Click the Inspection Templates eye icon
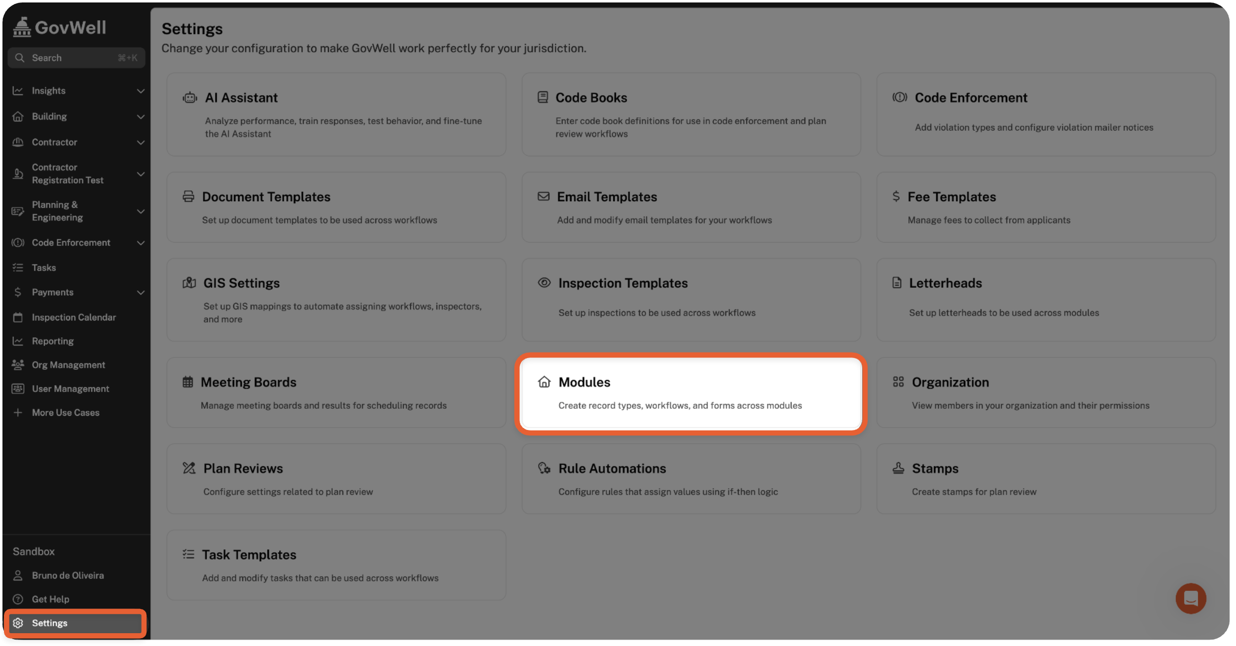The width and height of the screenshot is (1236, 646). coord(544,283)
